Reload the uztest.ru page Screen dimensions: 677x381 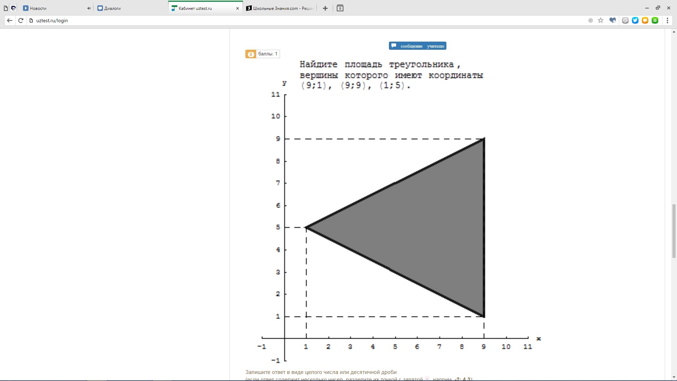point(21,20)
